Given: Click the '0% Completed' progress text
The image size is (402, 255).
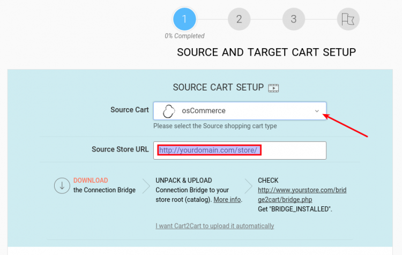Looking at the screenshot, I should (x=184, y=36).
